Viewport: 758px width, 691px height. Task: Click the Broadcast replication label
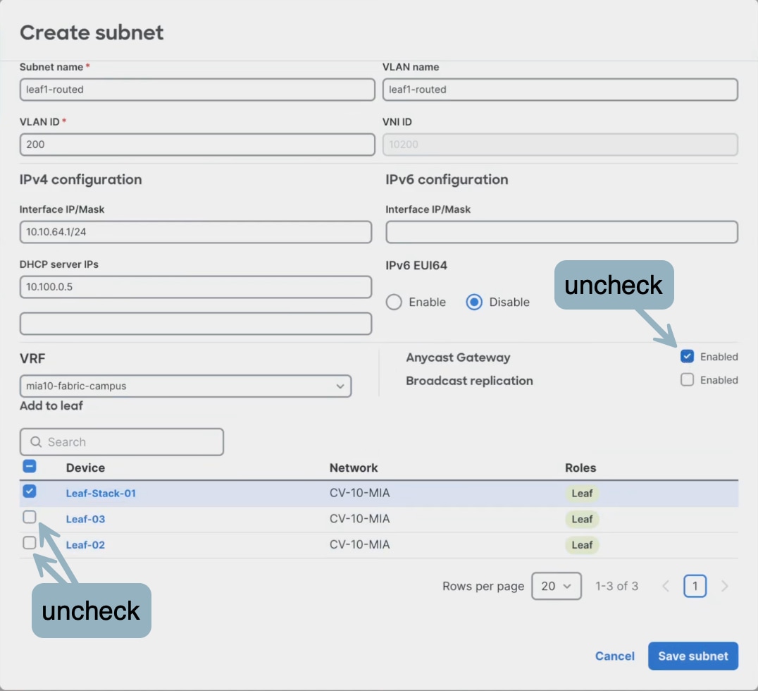(x=469, y=380)
